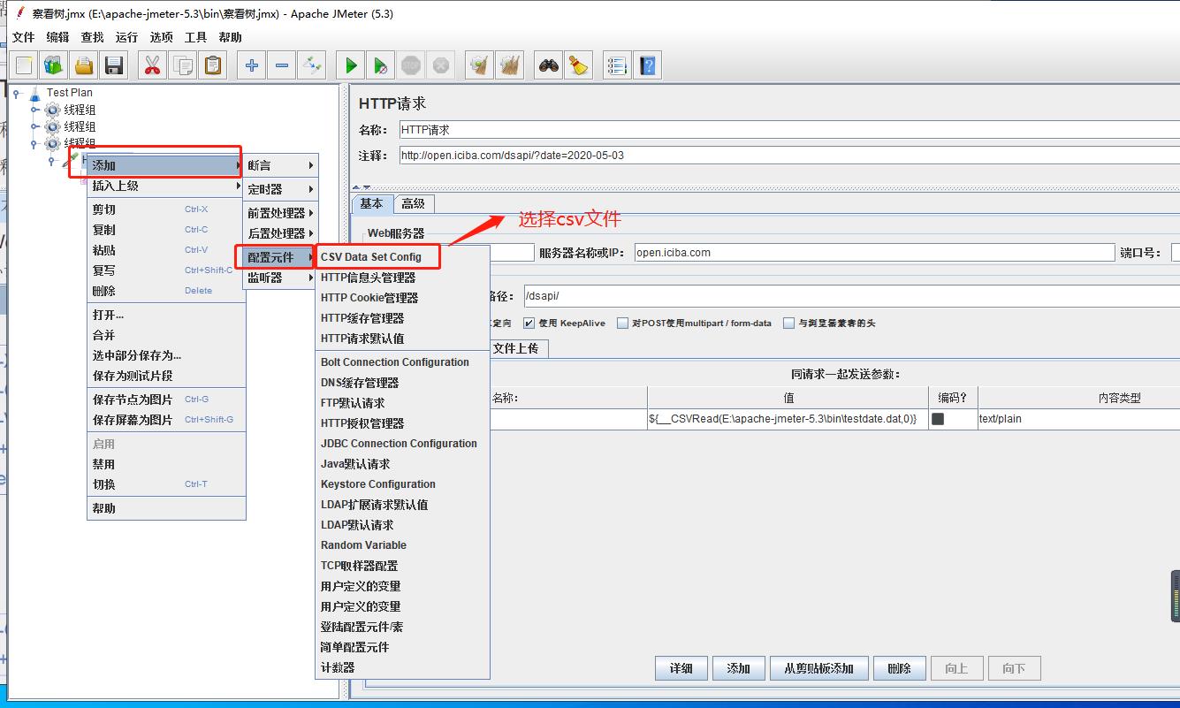Viewport: 1180px width, 708px height.
Task: Clear results with the single broom icon
Action: [480, 65]
